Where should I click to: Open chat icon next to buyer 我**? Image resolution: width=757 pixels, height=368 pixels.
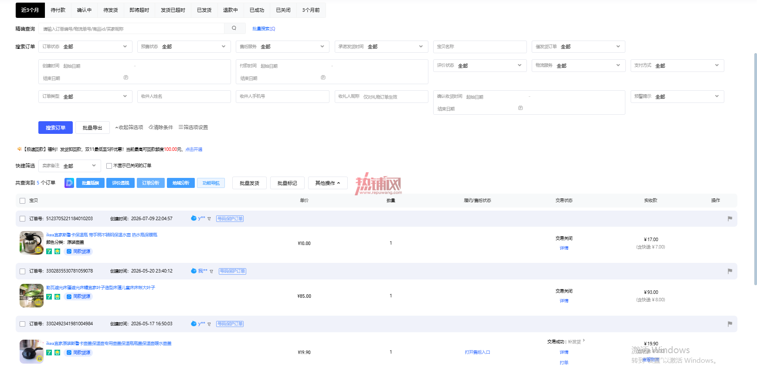(x=193, y=271)
